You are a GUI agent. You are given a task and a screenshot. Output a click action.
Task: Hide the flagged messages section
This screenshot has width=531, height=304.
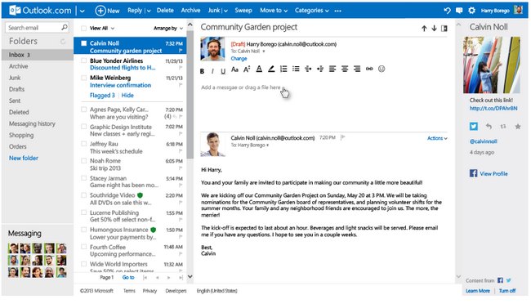coord(127,96)
